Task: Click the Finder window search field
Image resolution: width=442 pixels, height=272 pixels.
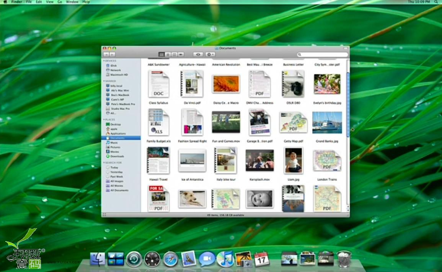Action: (x=323, y=55)
